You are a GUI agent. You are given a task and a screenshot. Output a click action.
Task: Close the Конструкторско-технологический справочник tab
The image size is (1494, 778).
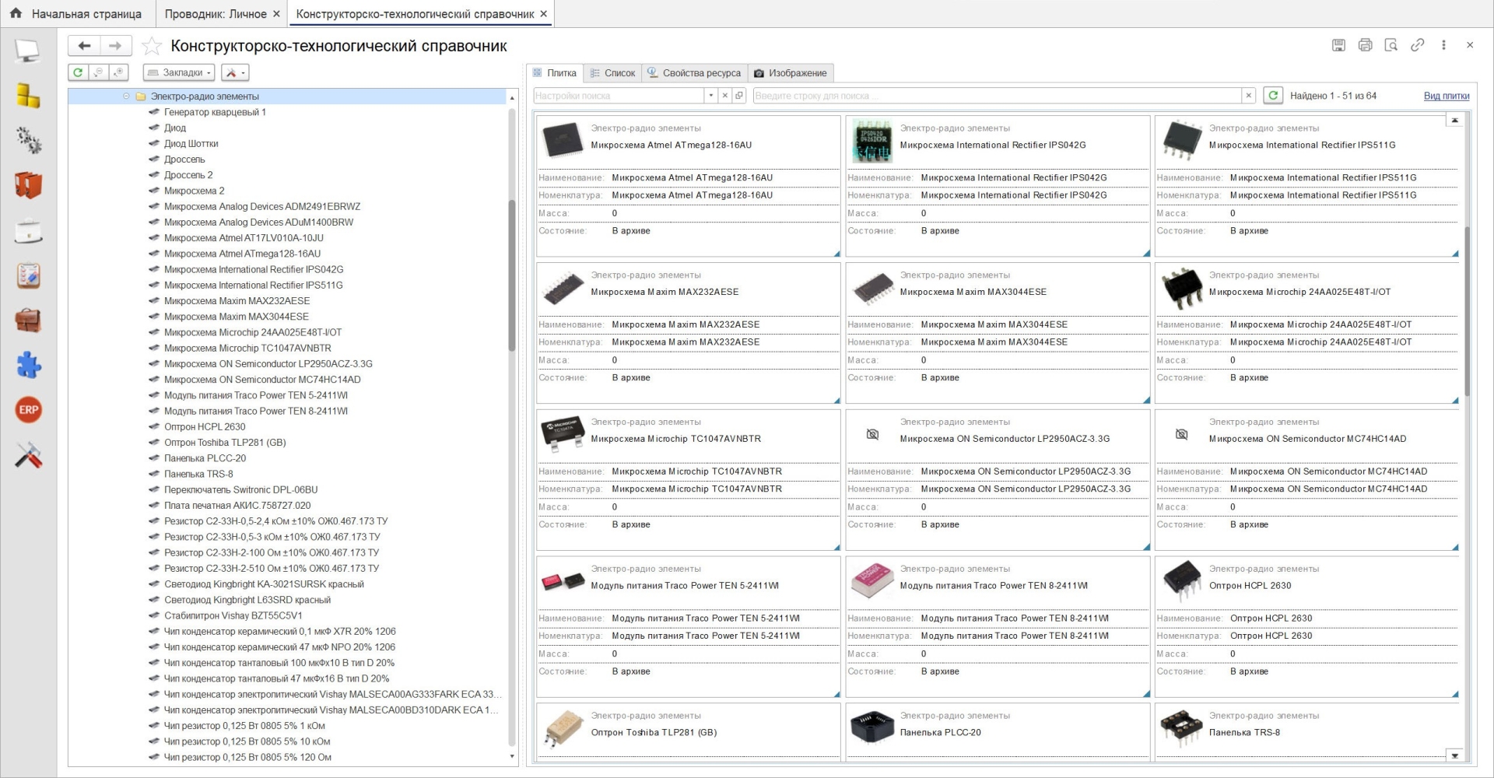(x=543, y=14)
